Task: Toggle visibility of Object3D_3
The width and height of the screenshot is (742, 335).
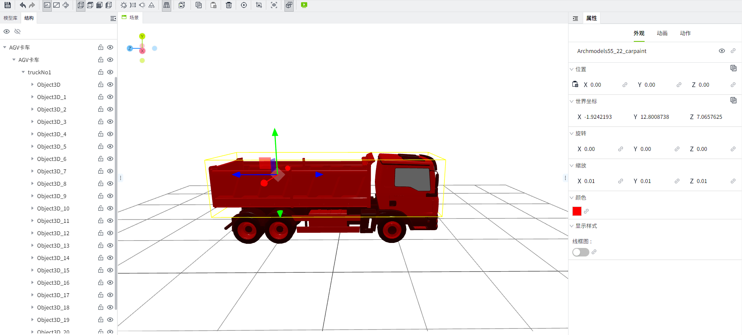Action: point(110,122)
